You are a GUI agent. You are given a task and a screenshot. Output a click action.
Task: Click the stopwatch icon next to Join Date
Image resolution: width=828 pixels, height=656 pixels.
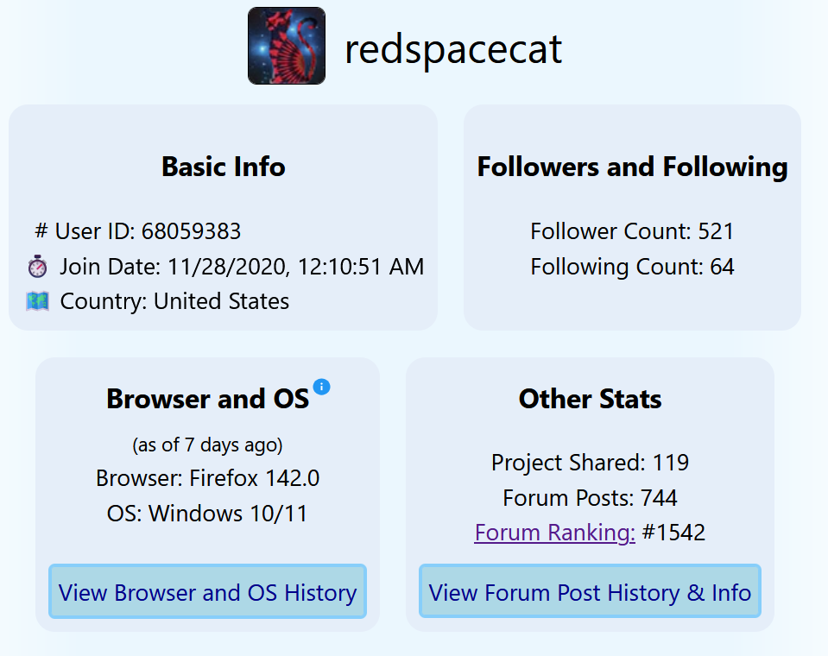[38, 267]
